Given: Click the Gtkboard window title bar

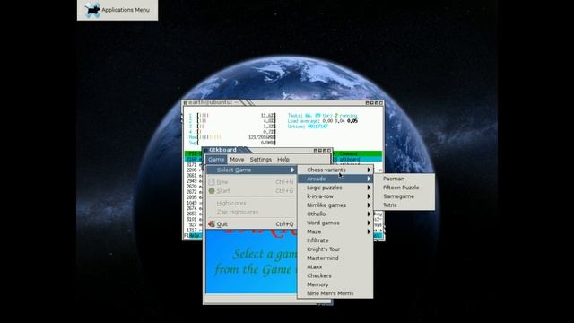Looking at the screenshot, I should tap(266, 150).
